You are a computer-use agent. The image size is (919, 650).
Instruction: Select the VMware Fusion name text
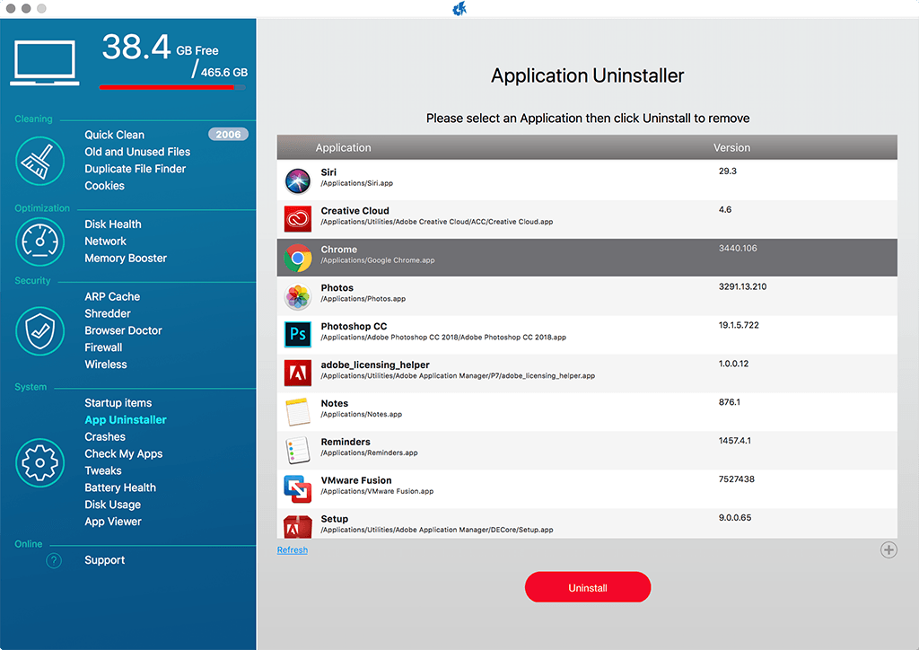coord(355,480)
